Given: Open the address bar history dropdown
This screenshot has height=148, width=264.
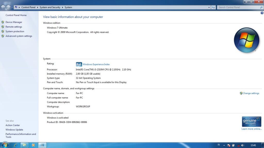Looking at the screenshot, I should click(x=209, y=7).
